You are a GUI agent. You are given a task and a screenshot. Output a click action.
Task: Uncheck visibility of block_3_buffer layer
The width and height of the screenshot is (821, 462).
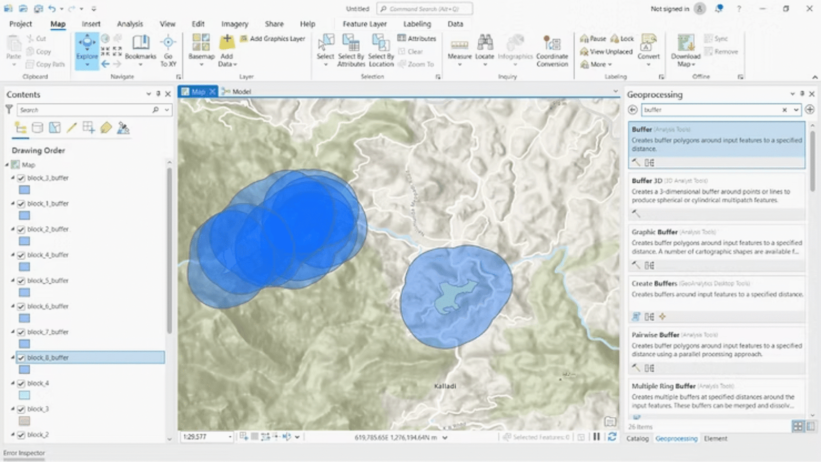pos(21,178)
